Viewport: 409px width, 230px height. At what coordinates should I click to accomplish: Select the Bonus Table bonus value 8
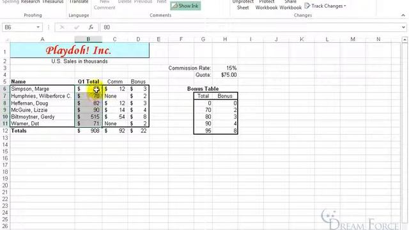225,130
